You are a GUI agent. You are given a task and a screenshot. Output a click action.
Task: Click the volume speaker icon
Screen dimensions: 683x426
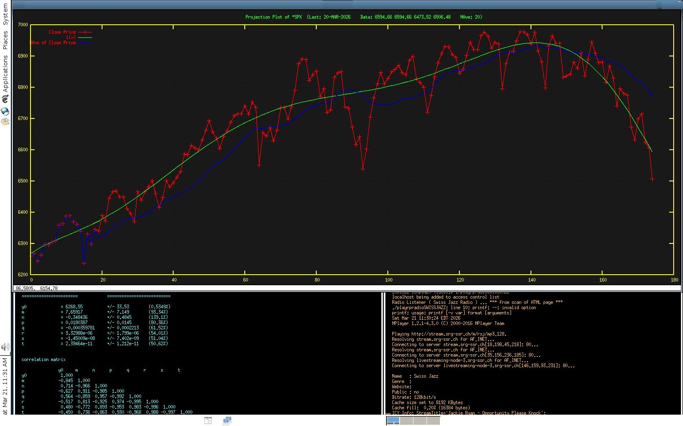[x=5, y=347]
